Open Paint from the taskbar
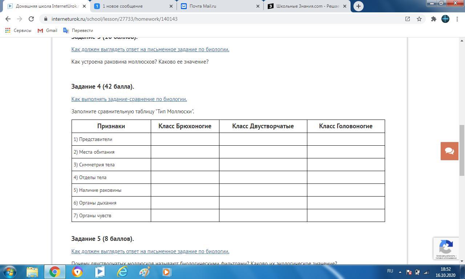 click(x=145, y=272)
